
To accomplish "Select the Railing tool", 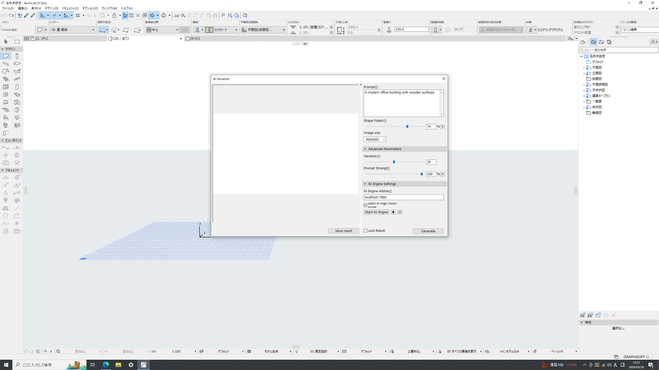I will (x=16, y=79).
